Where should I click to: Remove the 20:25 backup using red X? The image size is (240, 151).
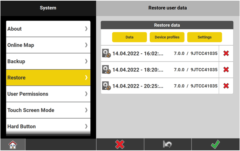click(x=226, y=86)
